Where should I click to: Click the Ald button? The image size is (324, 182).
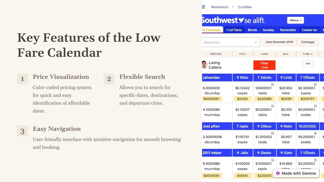(x=308, y=64)
